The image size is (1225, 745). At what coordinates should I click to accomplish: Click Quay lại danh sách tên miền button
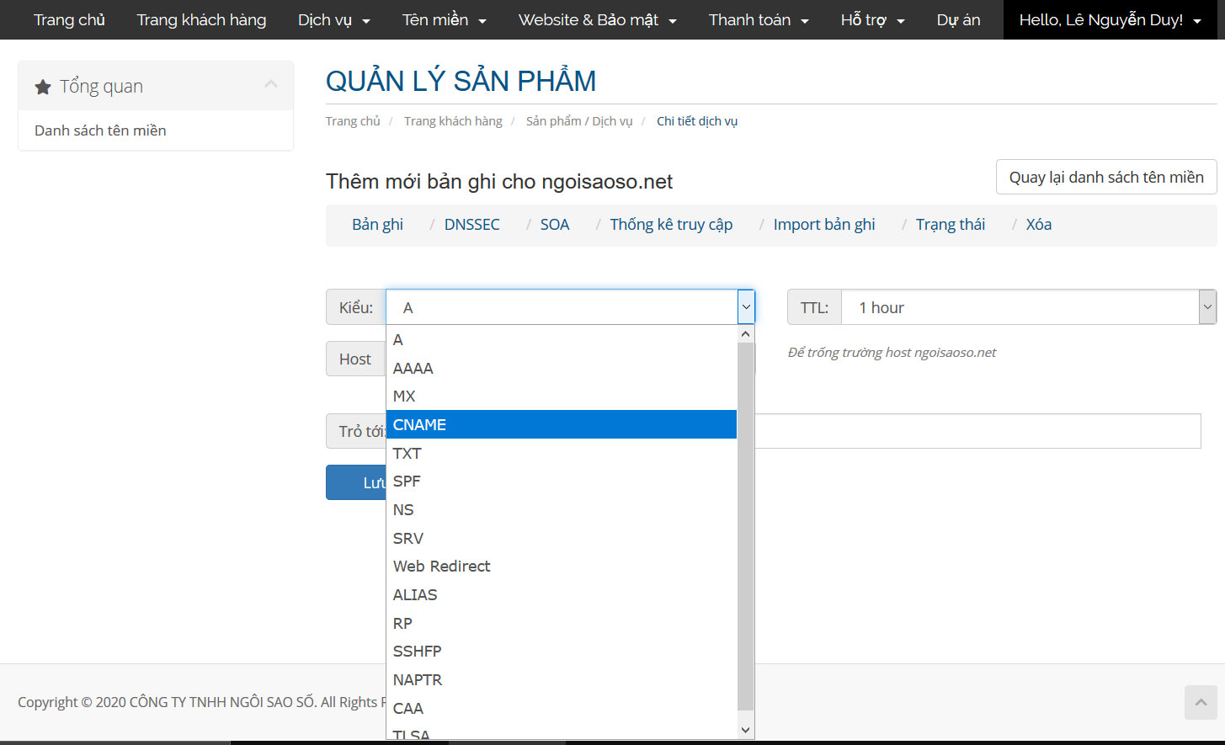[1105, 177]
